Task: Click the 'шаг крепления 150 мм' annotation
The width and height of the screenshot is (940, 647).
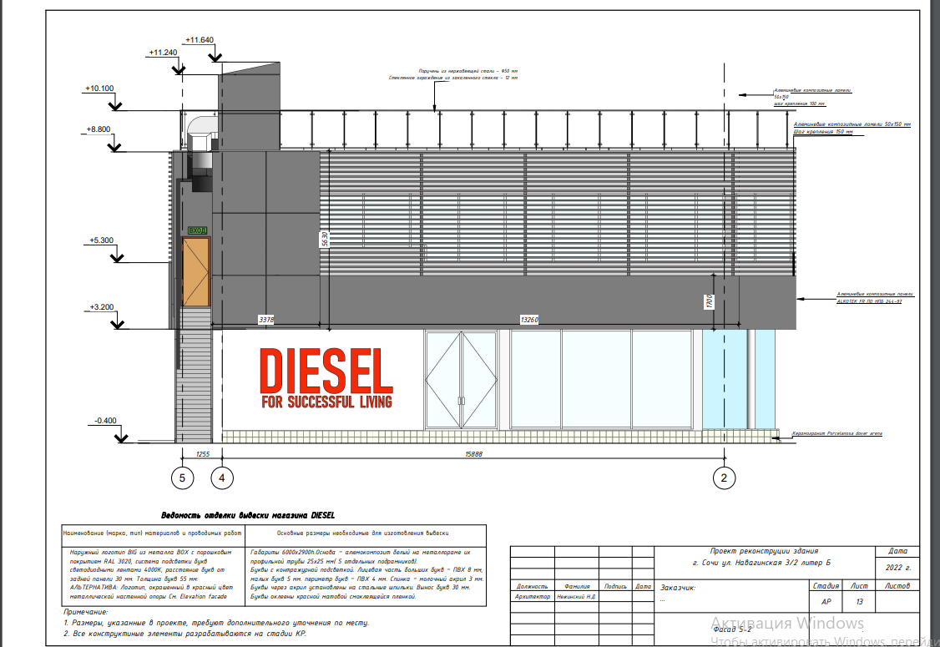Action: click(x=822, y=131)
